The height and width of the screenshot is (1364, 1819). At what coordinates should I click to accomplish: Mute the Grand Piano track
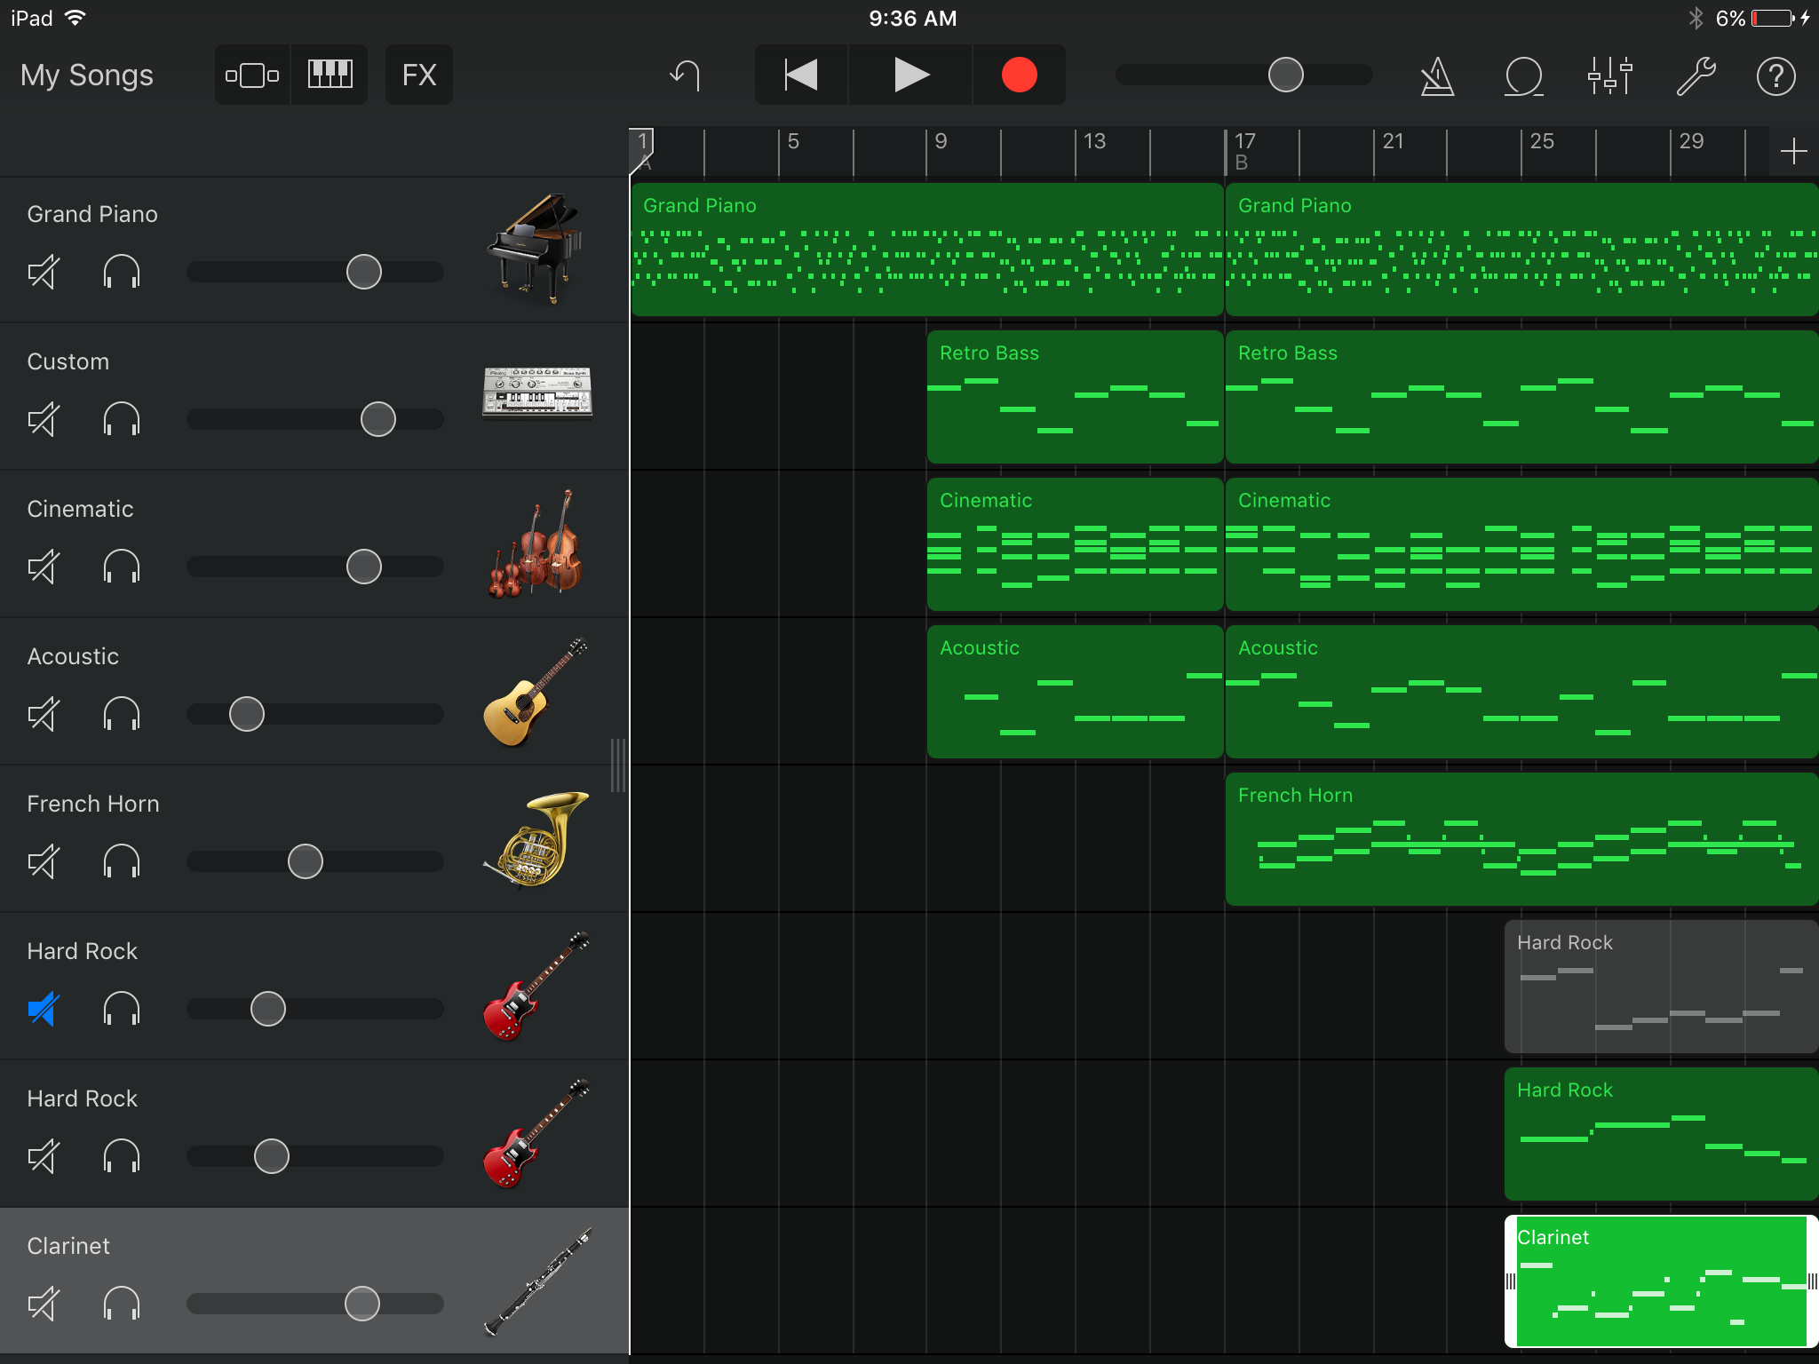pos(44,272)
